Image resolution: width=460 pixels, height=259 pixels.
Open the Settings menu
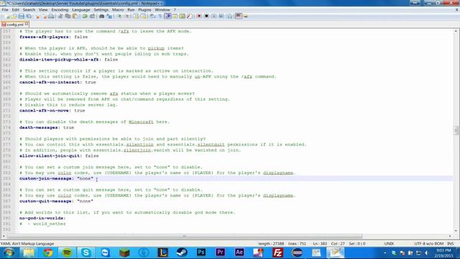pyautogui.click(x=101, y=9)
